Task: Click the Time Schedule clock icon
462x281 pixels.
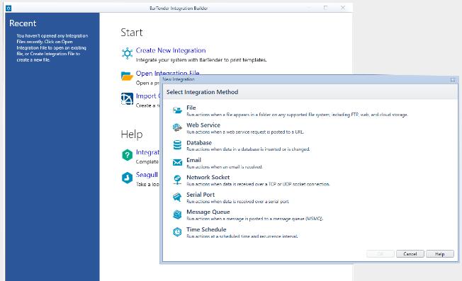Action: click(x=177, y=232)
